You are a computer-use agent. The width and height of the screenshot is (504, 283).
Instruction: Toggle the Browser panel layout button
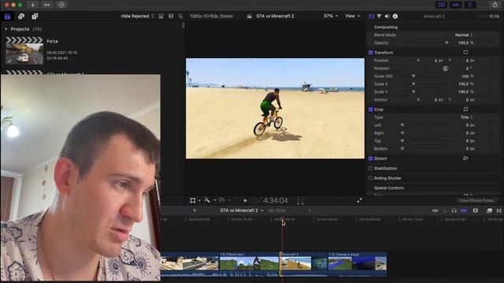click(x=441, y=5)
